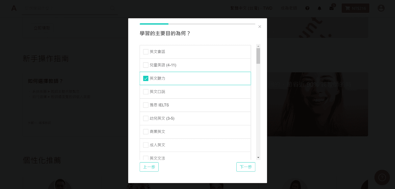
Task: Open the help question-mark icon in top bar
Action: click(307, 8)
